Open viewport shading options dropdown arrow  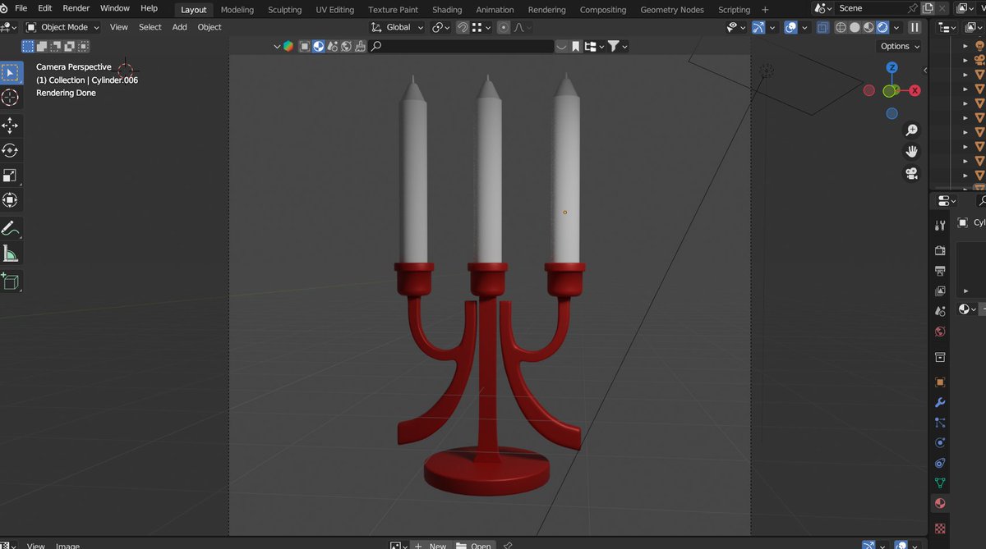[x=896, y=27]
